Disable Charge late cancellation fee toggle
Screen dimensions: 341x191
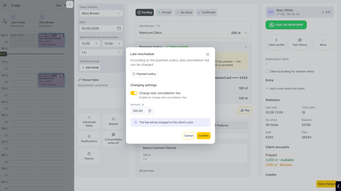tap(134, 93)
